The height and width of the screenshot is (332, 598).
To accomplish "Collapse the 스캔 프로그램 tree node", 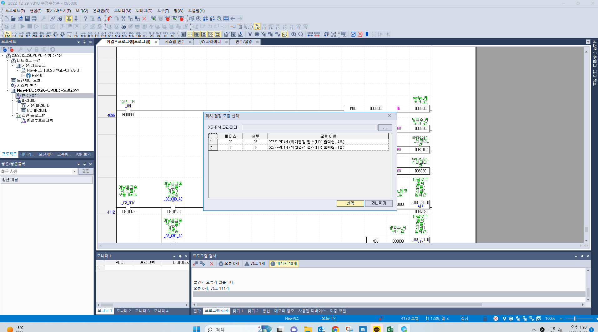I will pos(13,116).
